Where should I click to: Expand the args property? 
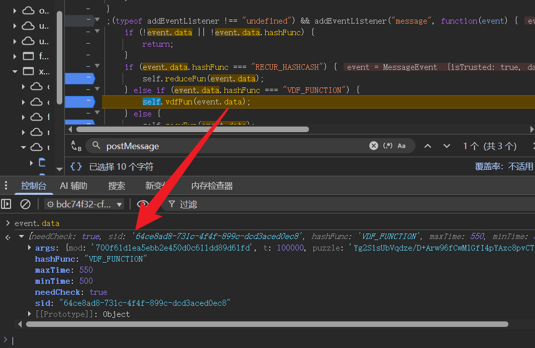(29, 248)
